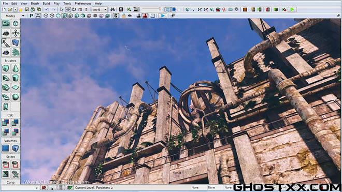Open the Preferences menu
This screenshot has width=342, height=192.
[x=83, y=4]
